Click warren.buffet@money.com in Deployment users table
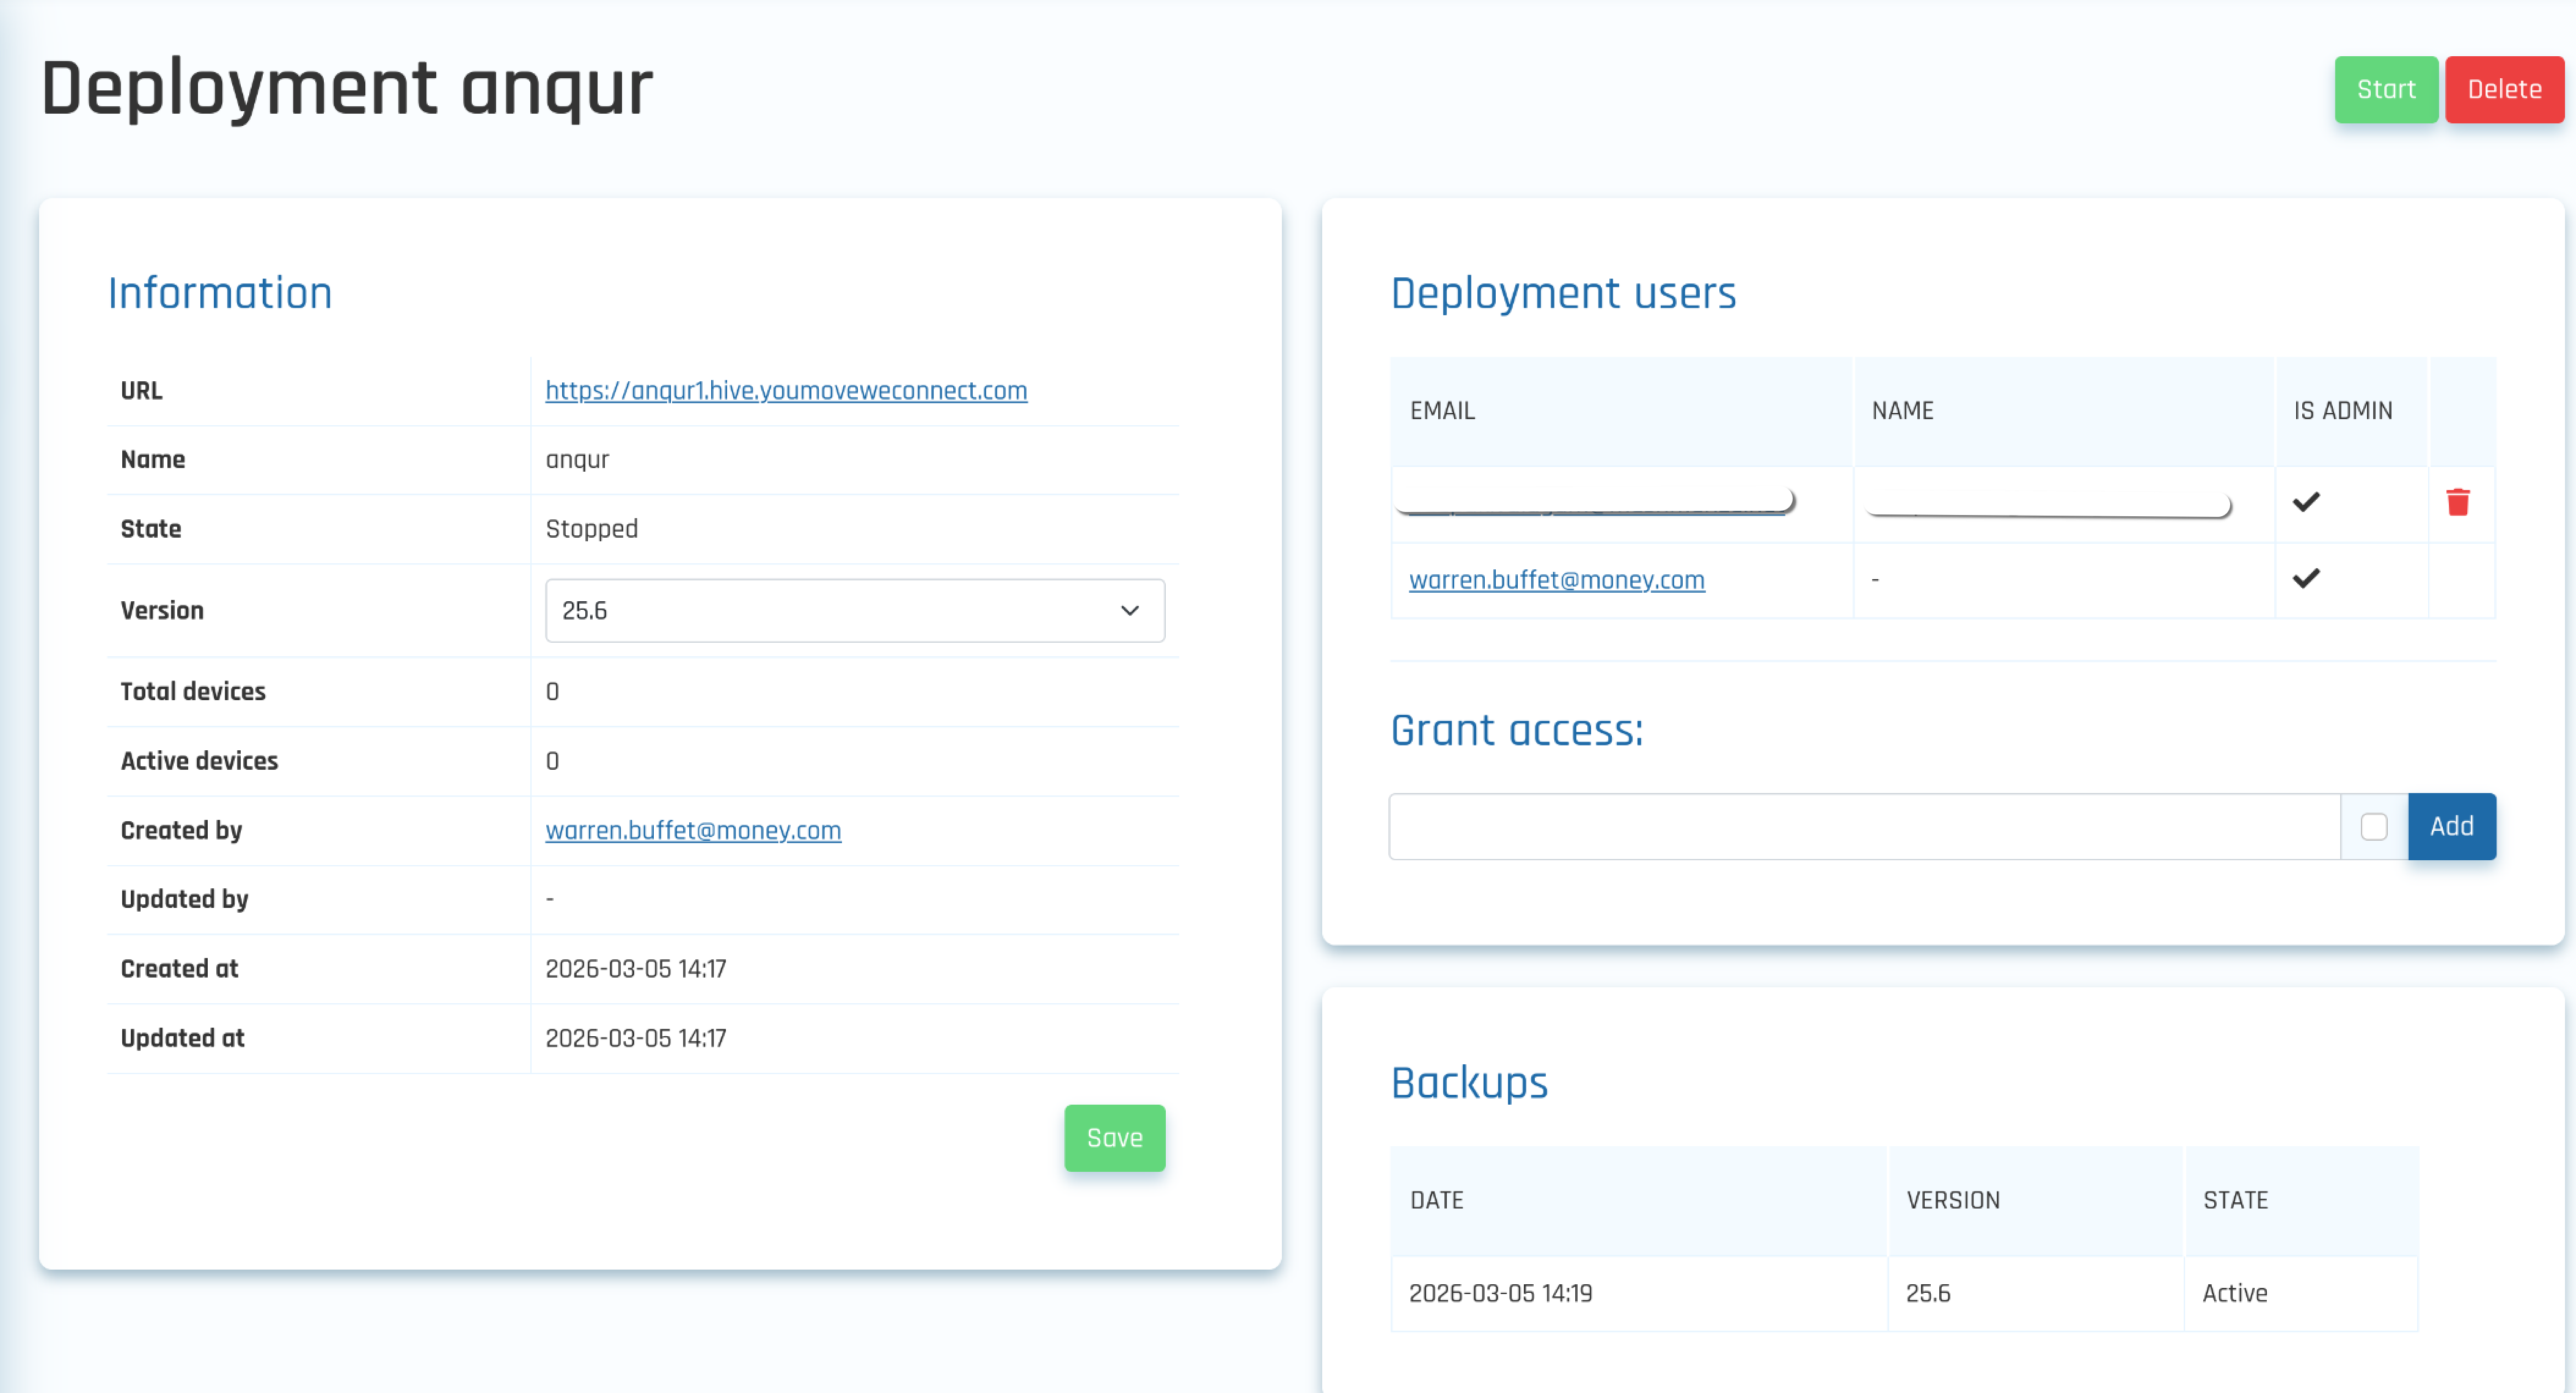Image resolution: width=2576 pixels, height=1393 pixels. (1556, 580)
